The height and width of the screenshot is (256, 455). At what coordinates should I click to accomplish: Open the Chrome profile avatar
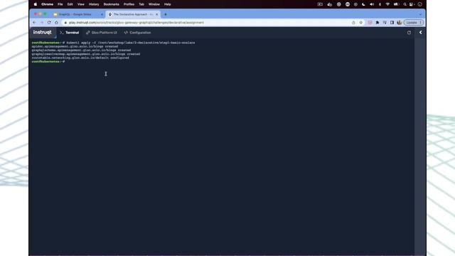[400, 22]
